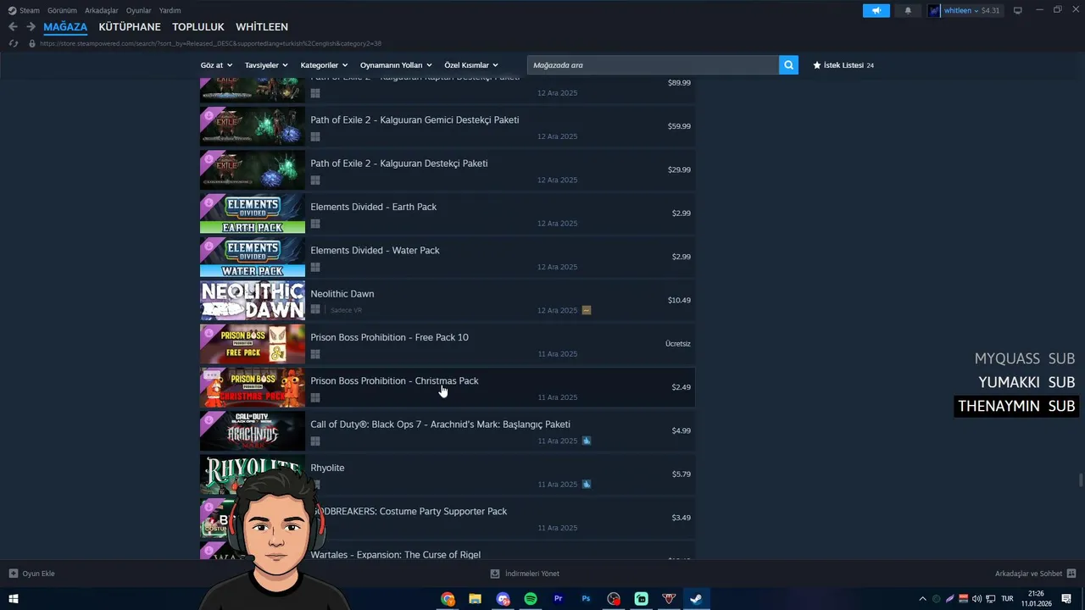
Task: Open the MAĞAZA tab
Action: click(65, 27)
